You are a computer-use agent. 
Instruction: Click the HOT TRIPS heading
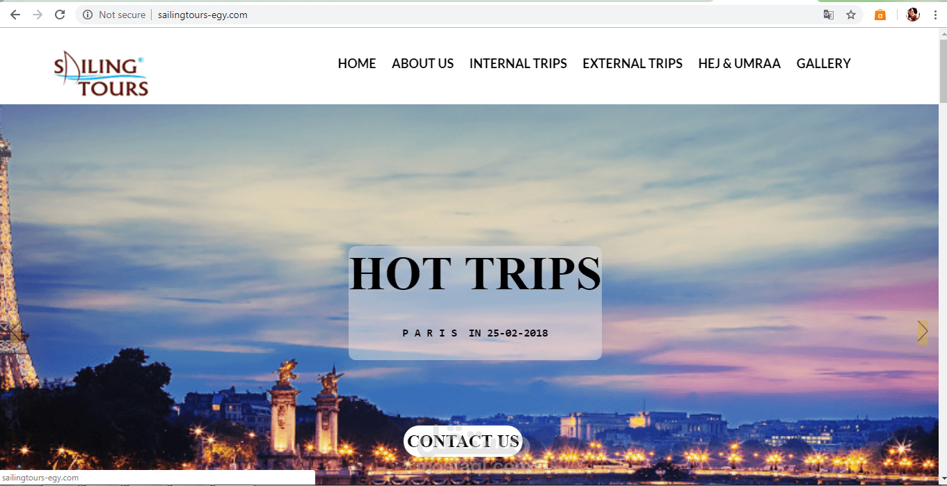[x=475, y=273]
